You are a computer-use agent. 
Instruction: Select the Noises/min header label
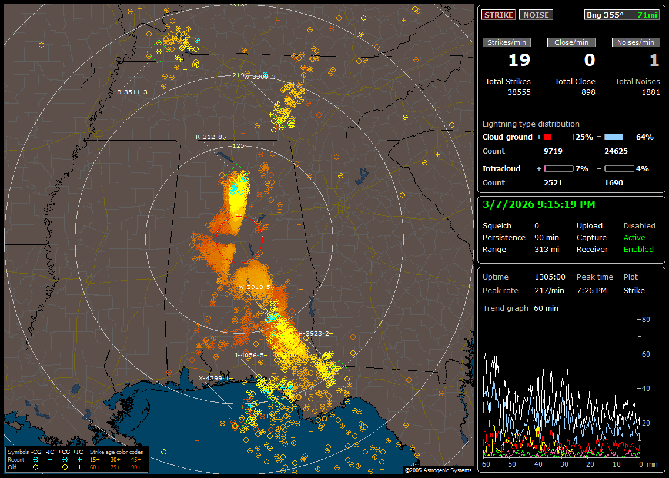tap(635, 42)
